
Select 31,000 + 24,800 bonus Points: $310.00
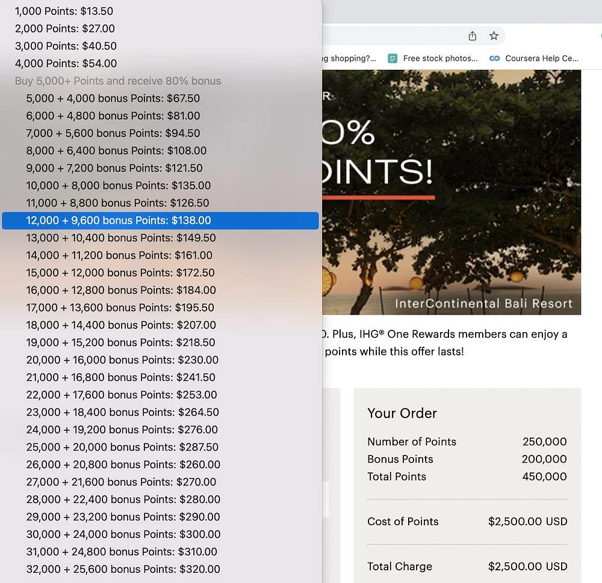pos(161,552)
